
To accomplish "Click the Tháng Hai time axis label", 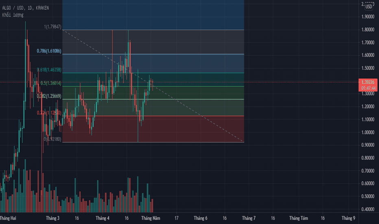I will 8,218.
